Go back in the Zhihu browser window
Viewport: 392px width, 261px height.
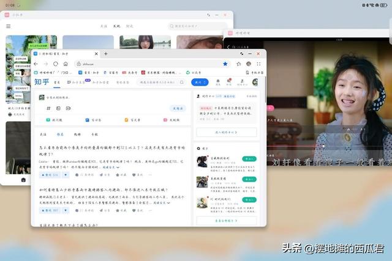(36, 64)
